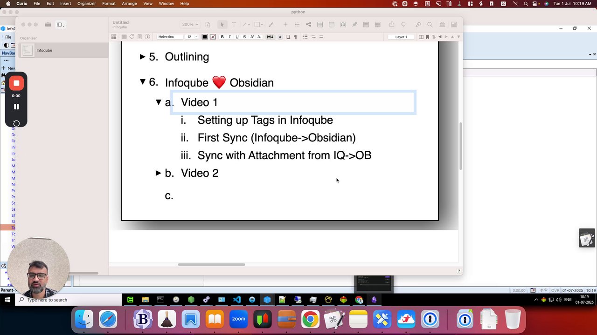Open the Arrange menu
597x335 pixels.
129,3
